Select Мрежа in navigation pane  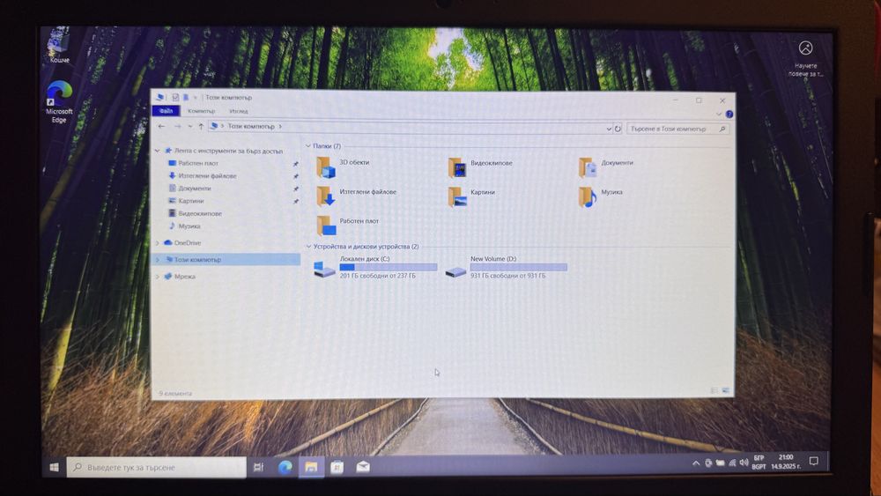(184, 277)
